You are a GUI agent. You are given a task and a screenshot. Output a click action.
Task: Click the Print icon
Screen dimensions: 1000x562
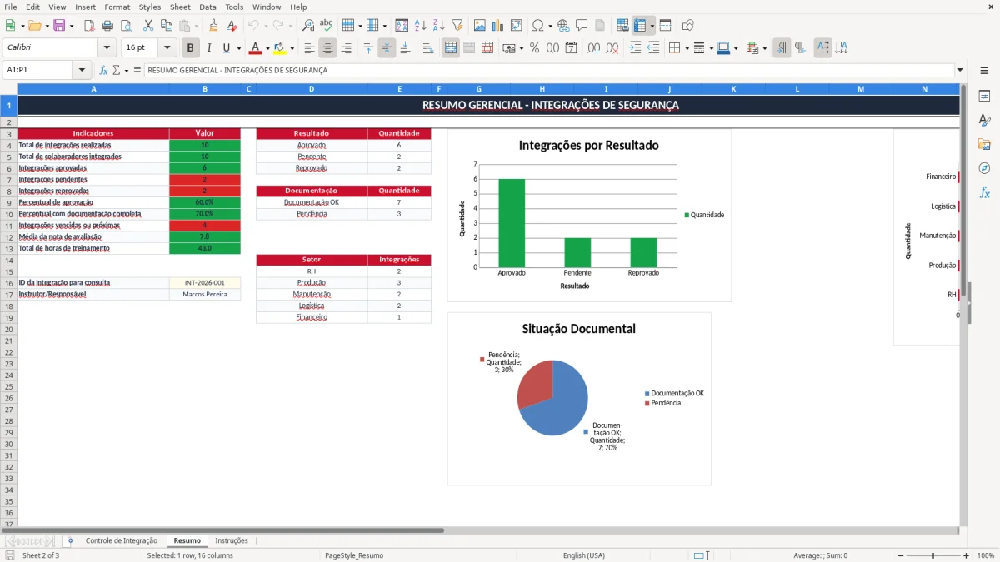(x=108, y=26)
